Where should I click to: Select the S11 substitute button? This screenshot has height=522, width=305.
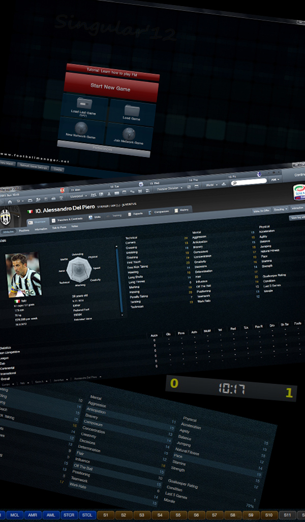point(287,515)
